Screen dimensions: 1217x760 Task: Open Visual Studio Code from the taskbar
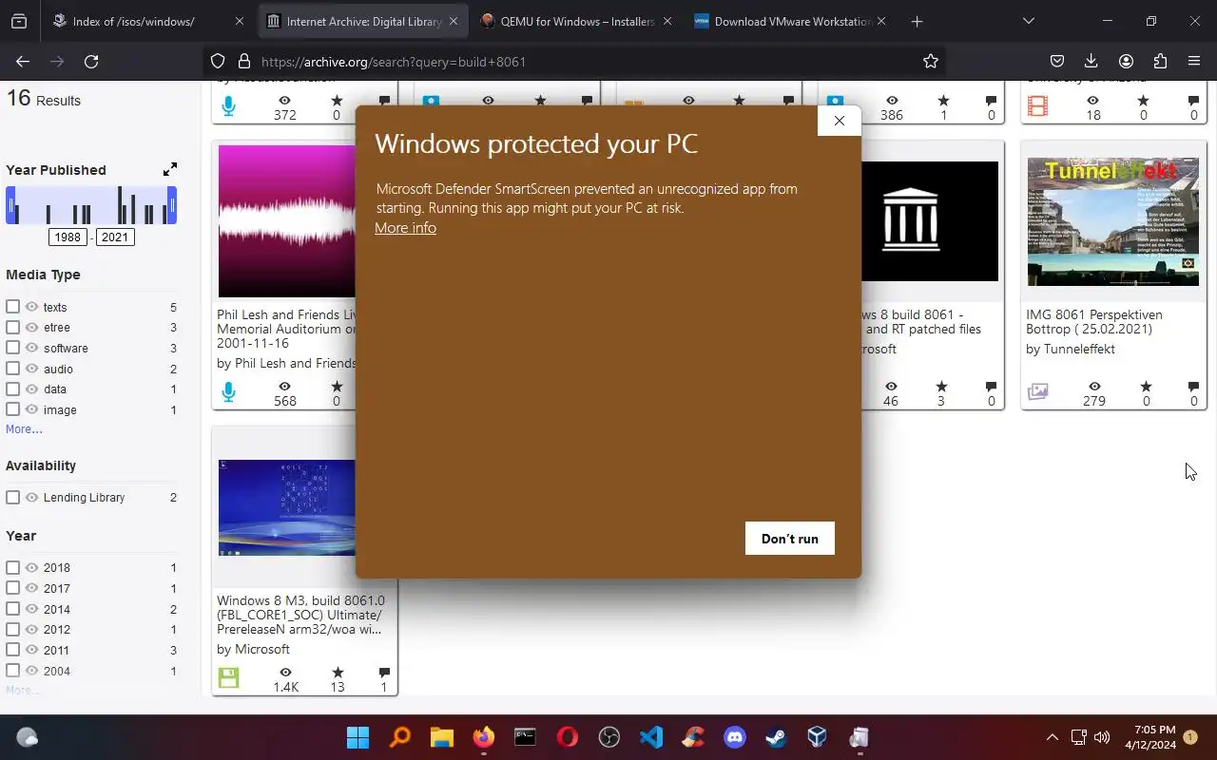651,737
